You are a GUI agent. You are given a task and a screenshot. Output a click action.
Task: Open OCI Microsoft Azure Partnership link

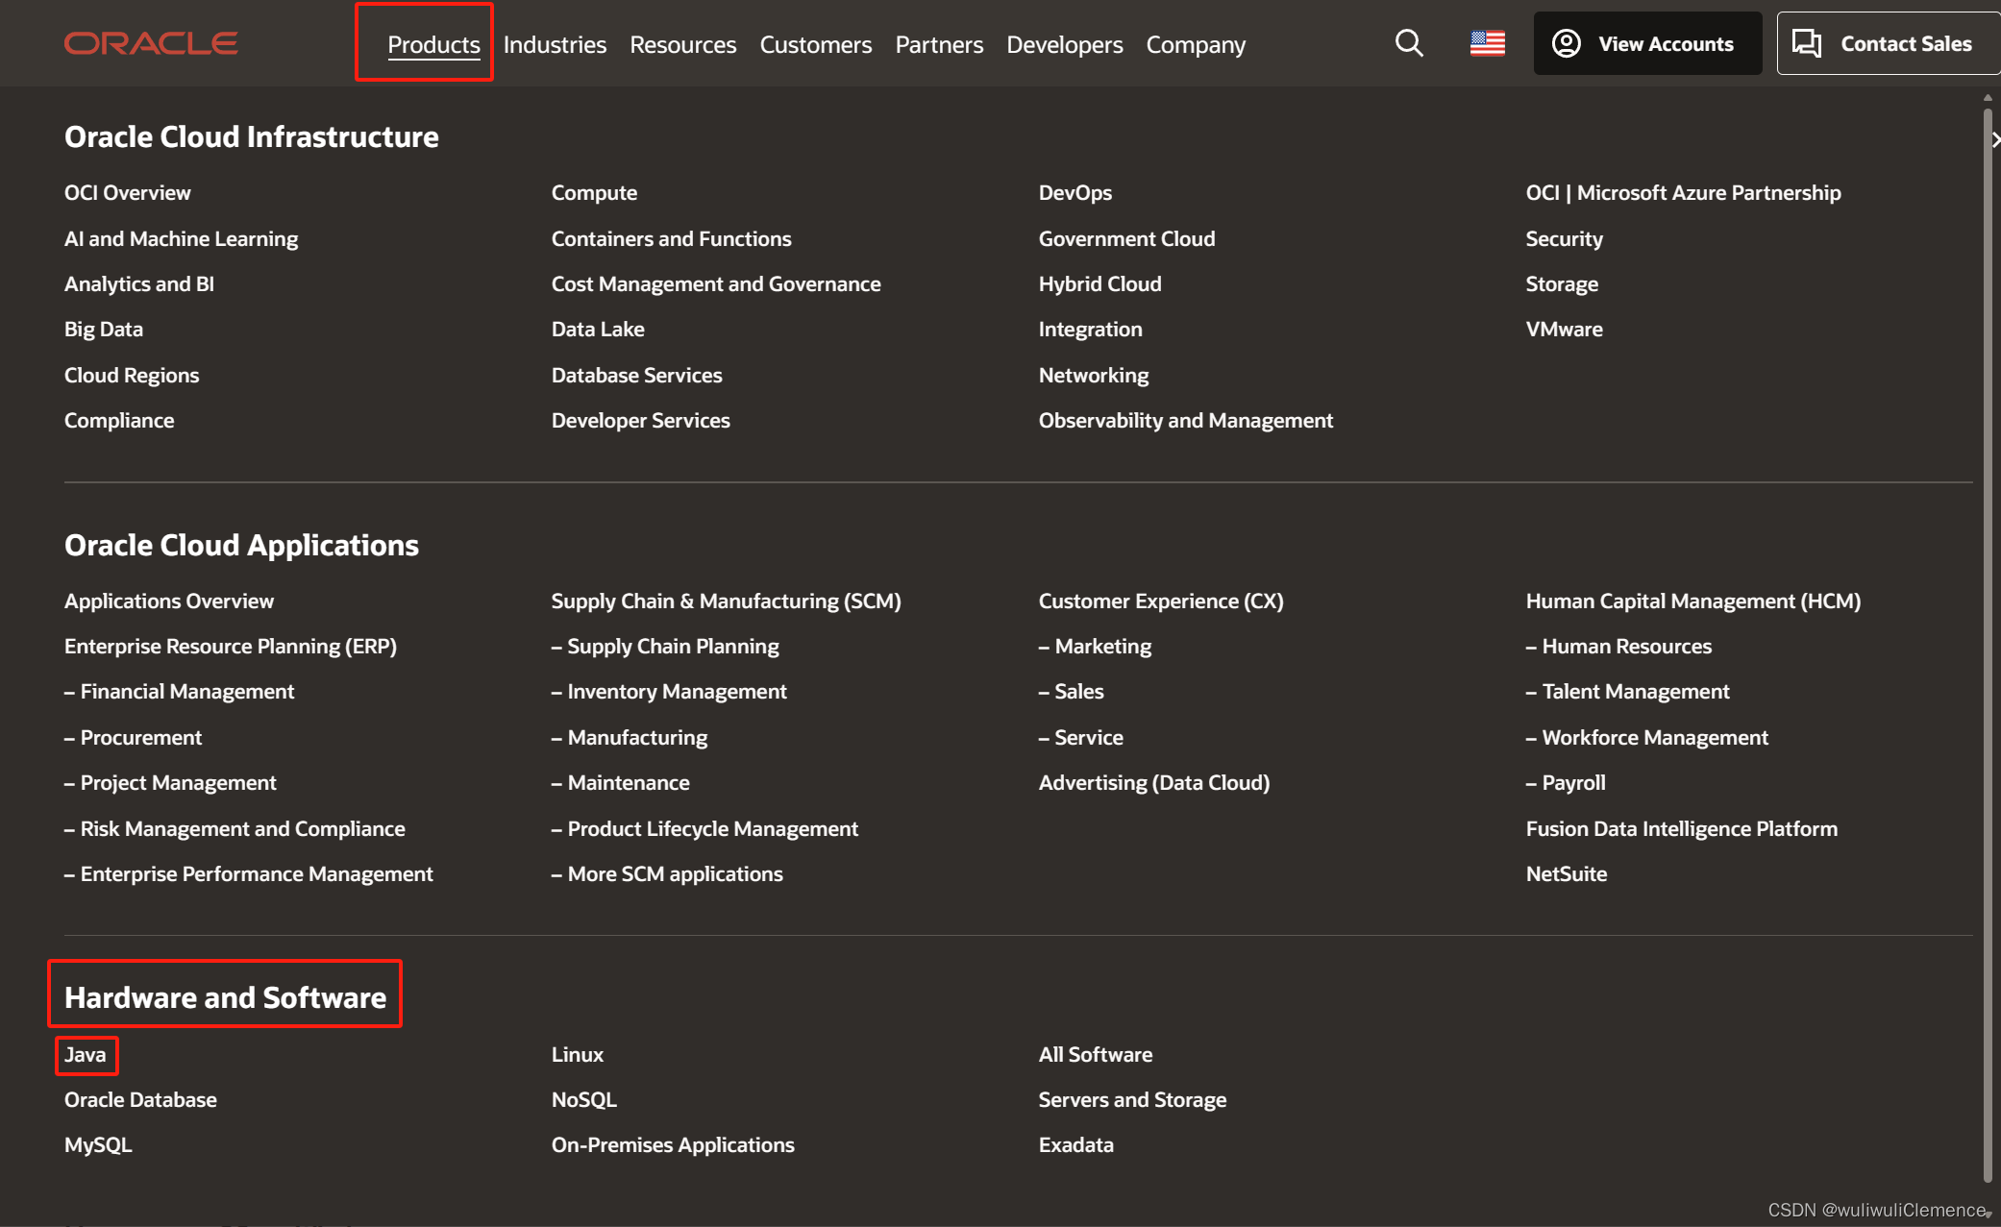click(1683, 192)
